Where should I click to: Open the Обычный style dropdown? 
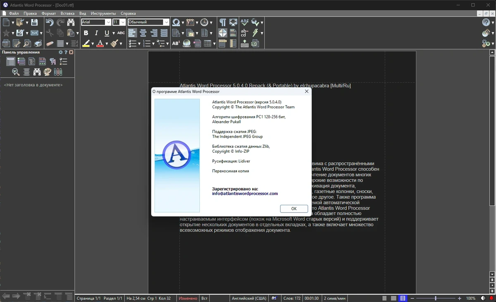coord(167,22)
